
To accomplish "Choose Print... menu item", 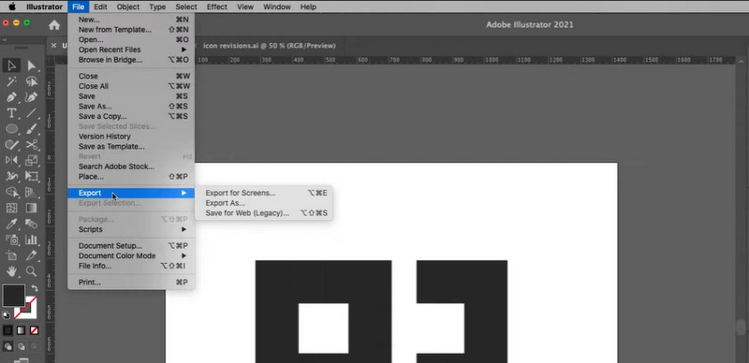I will 131,283.
